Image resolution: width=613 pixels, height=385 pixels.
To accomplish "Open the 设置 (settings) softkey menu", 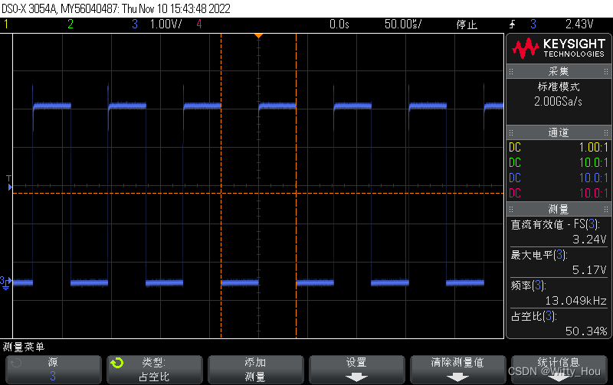I will click(x=356, y=370).
